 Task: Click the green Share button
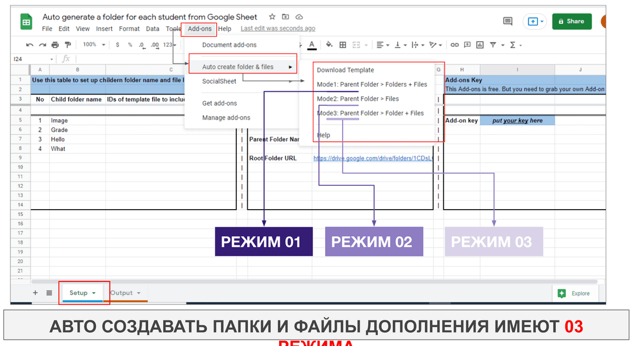pyautogui.click(x=571, y=21)
